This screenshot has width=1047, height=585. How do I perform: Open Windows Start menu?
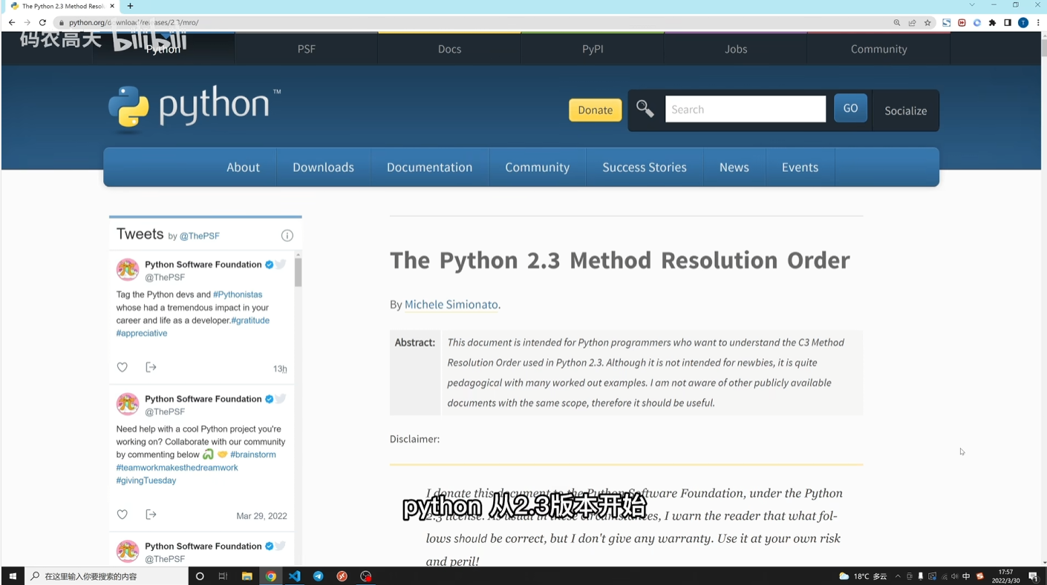[x=13, y=576]
